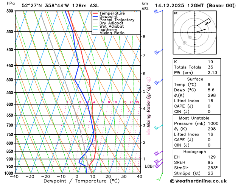Image resolution: width=238 pixels, height=184 pixels.
Task: Click the Dry Adiabat legend entry
Action: 108,23
